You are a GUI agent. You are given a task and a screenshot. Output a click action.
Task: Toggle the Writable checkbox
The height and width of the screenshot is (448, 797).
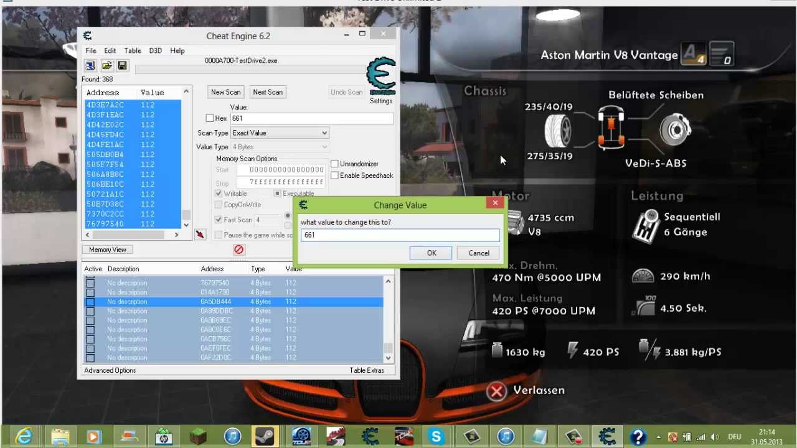point(219,194)
